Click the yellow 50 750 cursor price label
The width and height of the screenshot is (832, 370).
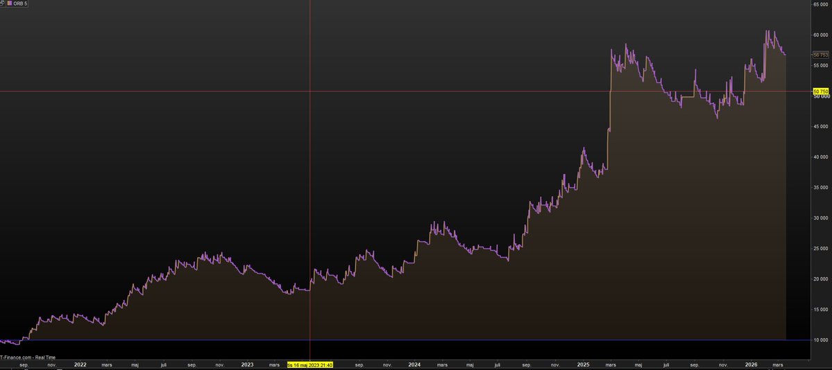(x=821, y=91)
